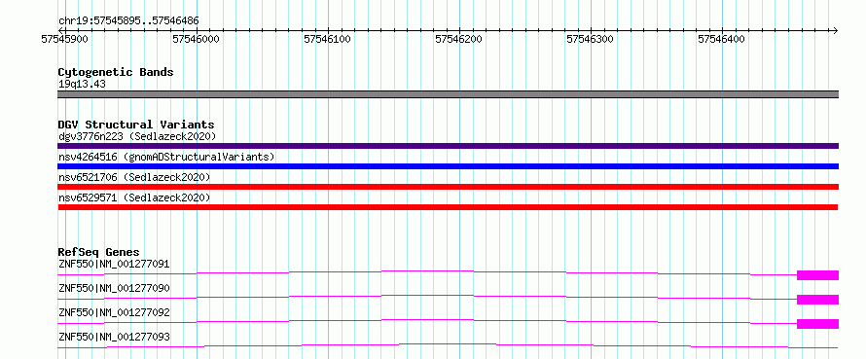The height and width of the screenshot is (359, 866).
Task: Click the 19q13.43 band label
Action: tap(82, 85)
